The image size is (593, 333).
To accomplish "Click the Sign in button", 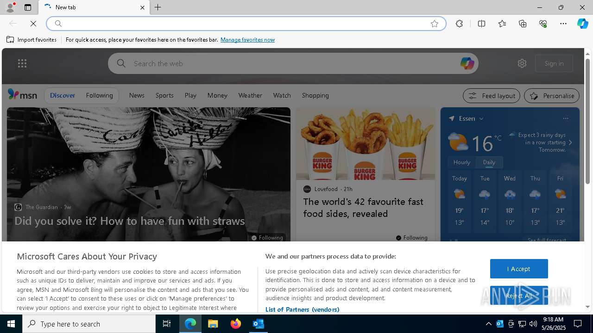I will coord(554,63).
